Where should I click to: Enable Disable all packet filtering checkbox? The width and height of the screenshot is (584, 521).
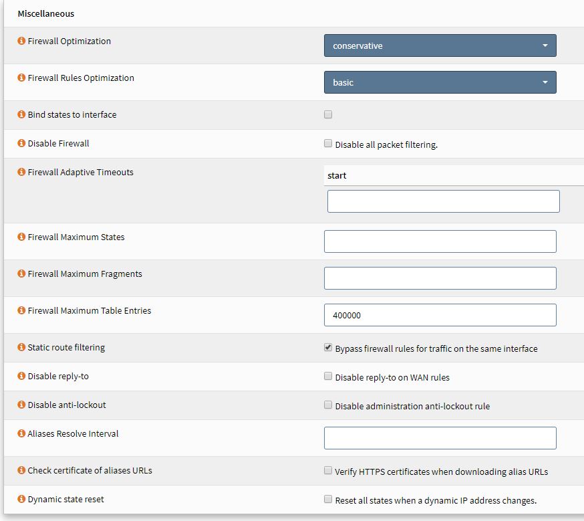click(x=328, y=144)
